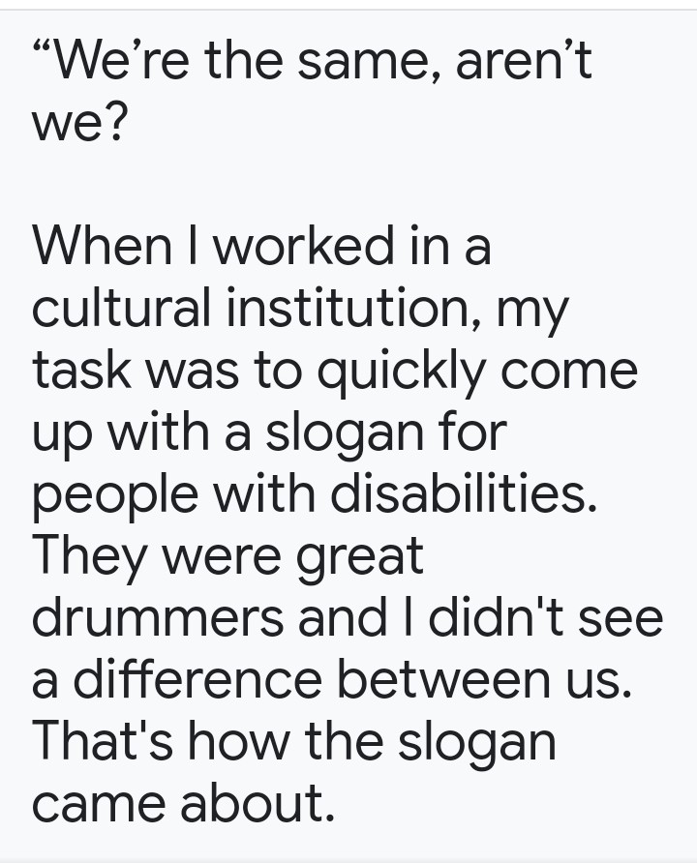Click the word "aren't" in the title
The width and height of the screenshot is (697, 863).
[x=524, y=60]
